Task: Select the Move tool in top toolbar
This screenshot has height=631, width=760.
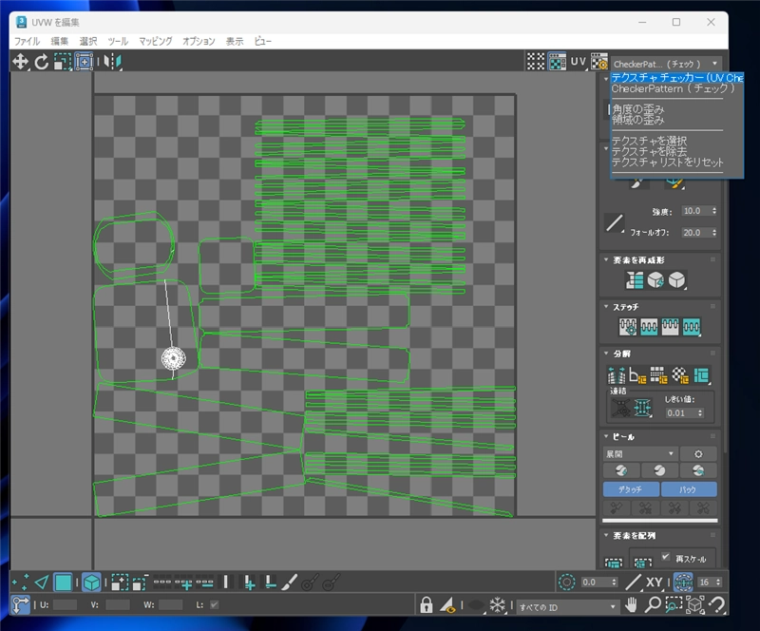Action: [21, 62]
